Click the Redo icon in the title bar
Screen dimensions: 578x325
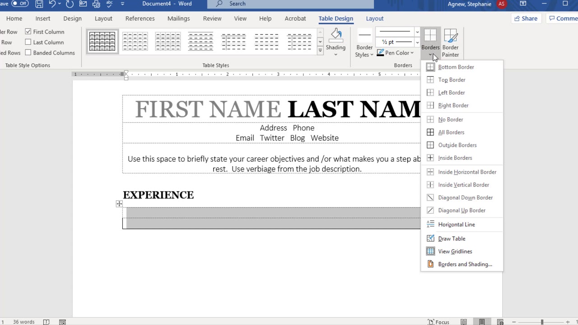click(70, 4)
